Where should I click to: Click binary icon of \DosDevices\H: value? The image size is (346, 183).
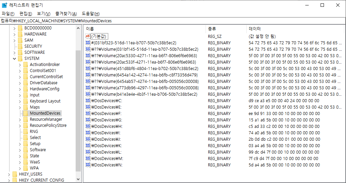tap(88, 127)
